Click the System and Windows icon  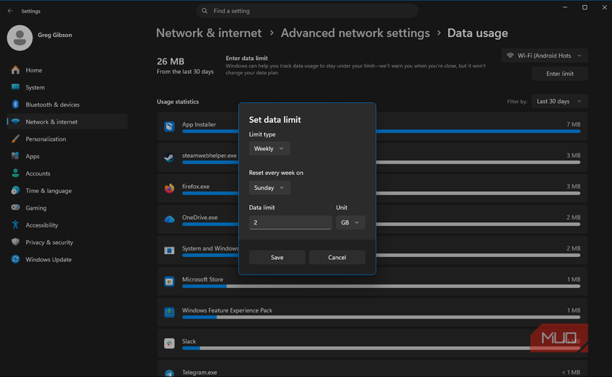tap(169, 250)
